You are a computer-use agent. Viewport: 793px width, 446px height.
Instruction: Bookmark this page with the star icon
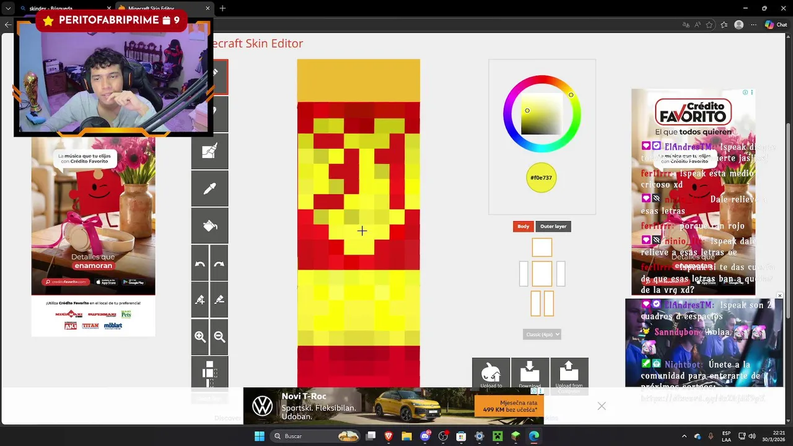pyautogui.click(x=709, y=25)
